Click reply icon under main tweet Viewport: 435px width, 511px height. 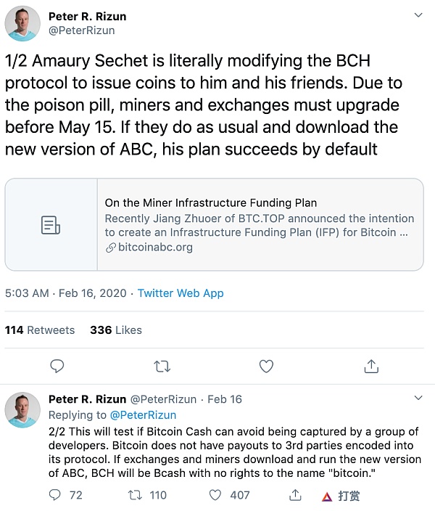coord(57,365)
